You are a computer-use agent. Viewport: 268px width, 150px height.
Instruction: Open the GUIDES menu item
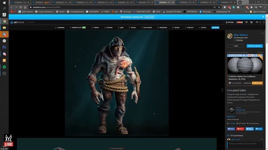click(203, 27)
